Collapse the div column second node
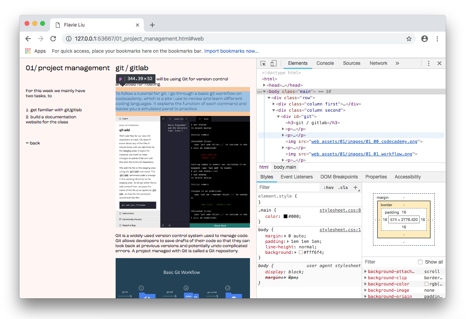466x319 pixels. pos(274,110)
